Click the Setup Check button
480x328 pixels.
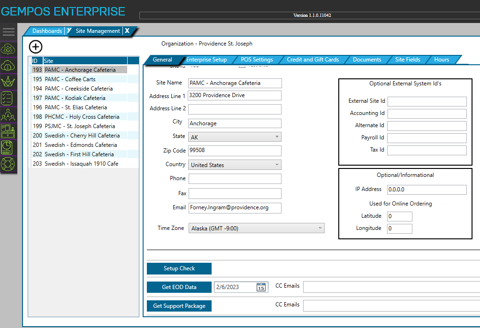[179, 268]
